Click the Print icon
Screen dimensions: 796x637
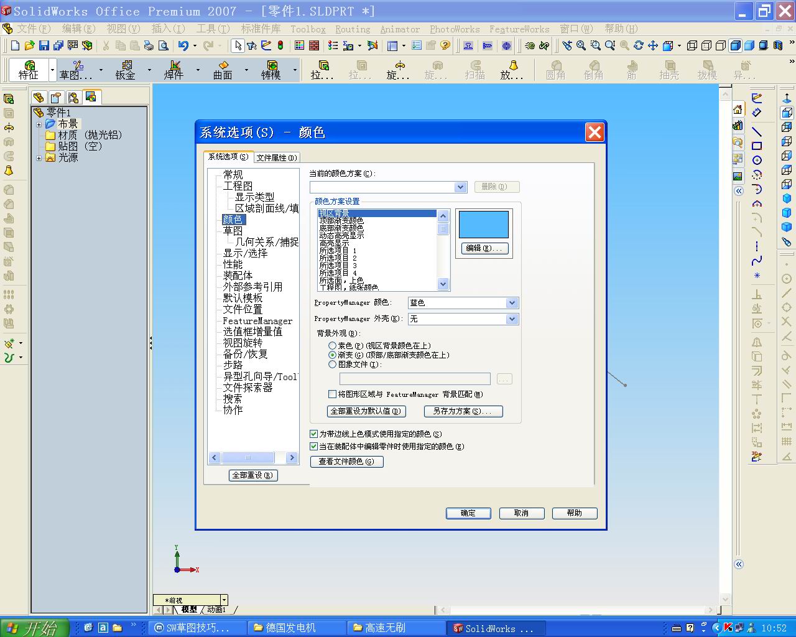pos(149,45)
